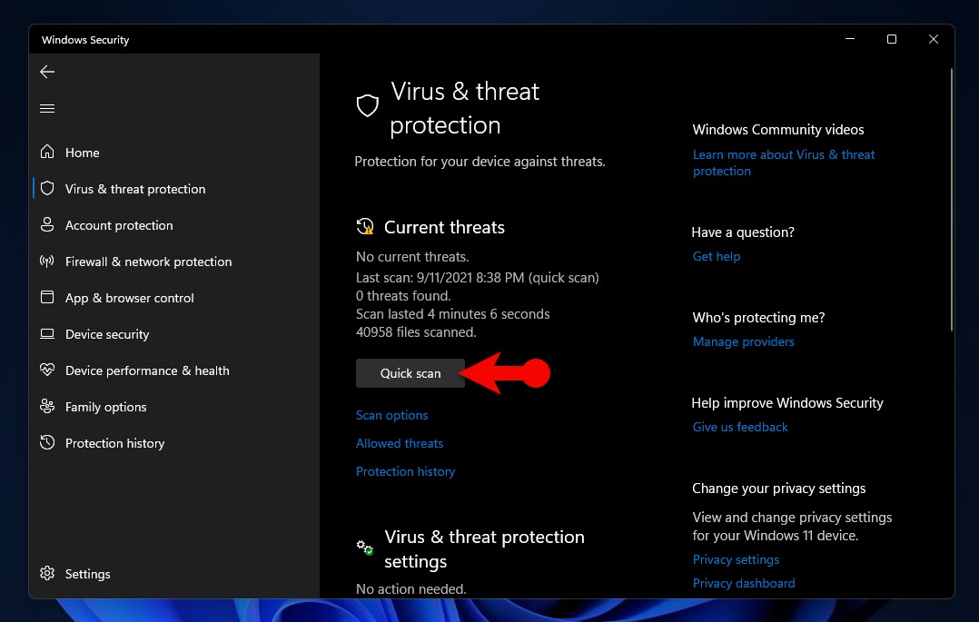Viewport: 979px width, 622px height.
Task: Open Protection history link under Current threats
Action: point(406,471)
